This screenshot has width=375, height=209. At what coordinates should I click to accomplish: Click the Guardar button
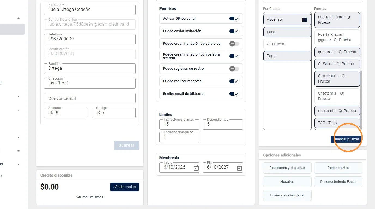point(126,146)
